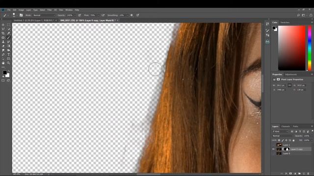Select the Clone Stamp tool
This screenshot has width=314, height=176.
(3, 42)
